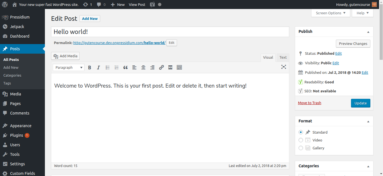Click Add Media button
This screenshot has width=383, height=176.
65,56
